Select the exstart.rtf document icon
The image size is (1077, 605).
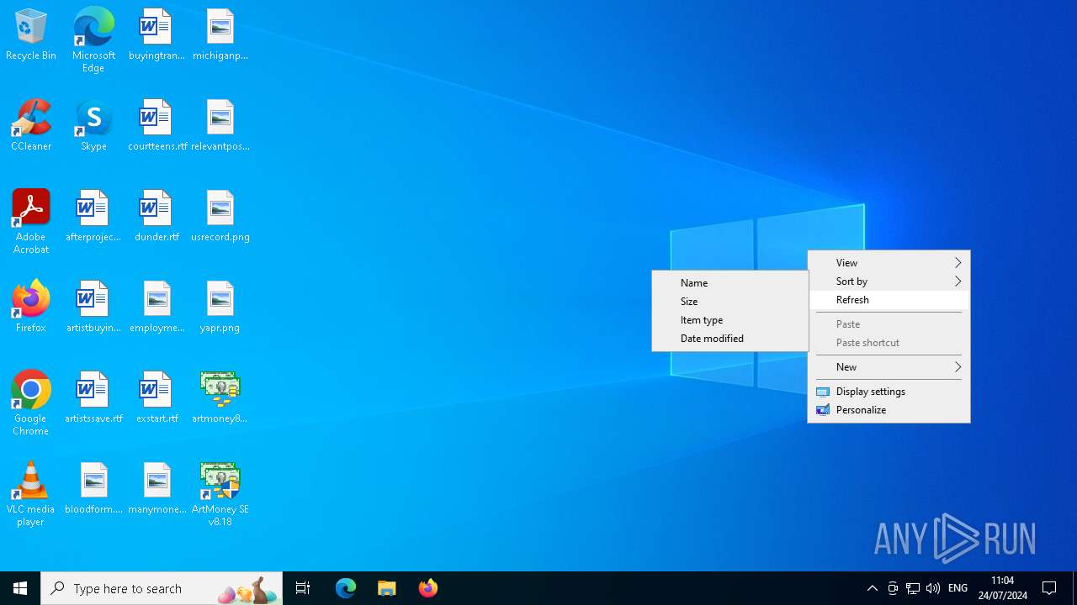coord(157,398)
